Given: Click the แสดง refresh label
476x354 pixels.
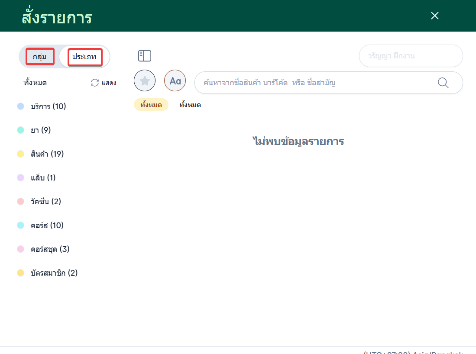Looking at the screenshot, I should click(x=109, y=83).
